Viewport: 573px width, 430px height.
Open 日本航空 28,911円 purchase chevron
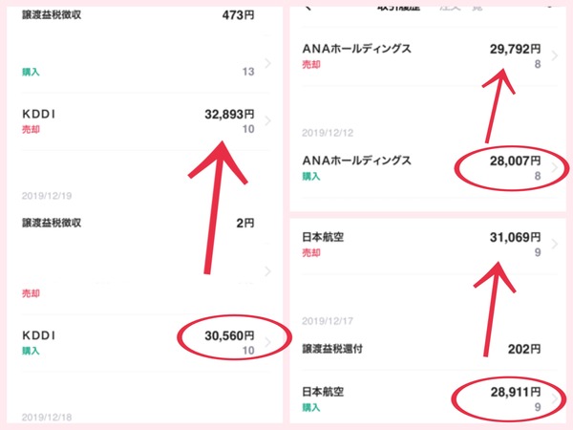(x=555, y=398)
